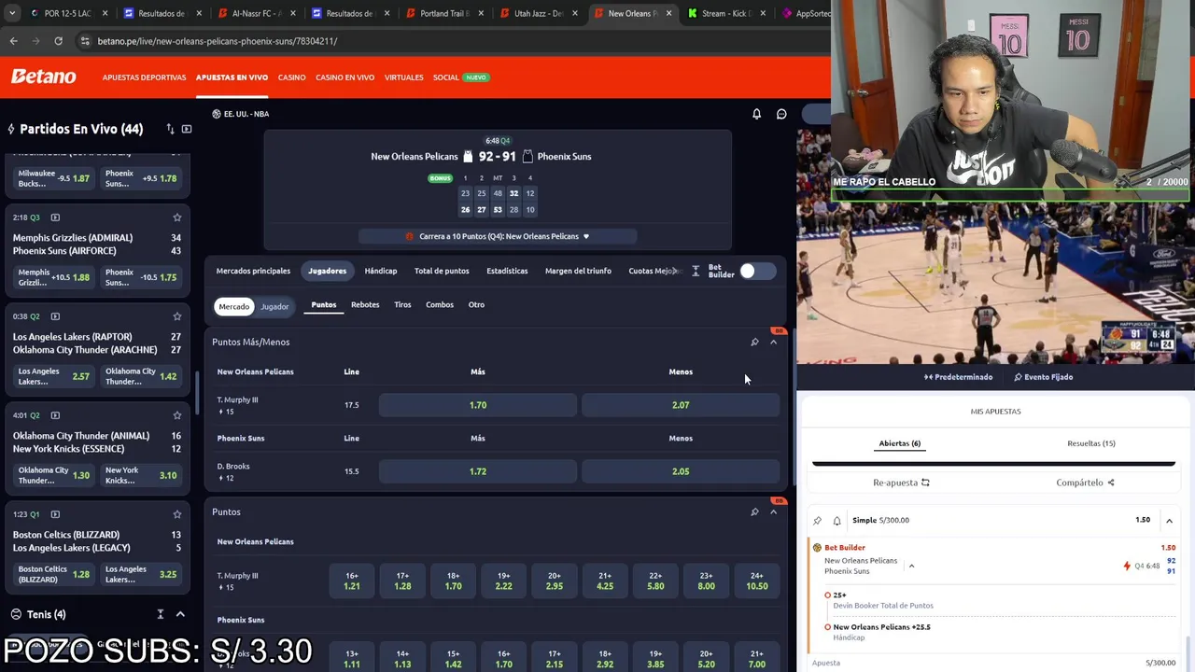The width and height of the screenshot is (1195, 672).
Task: Open the chat bubble icon near scoreboard
Action: coord(781,114)
